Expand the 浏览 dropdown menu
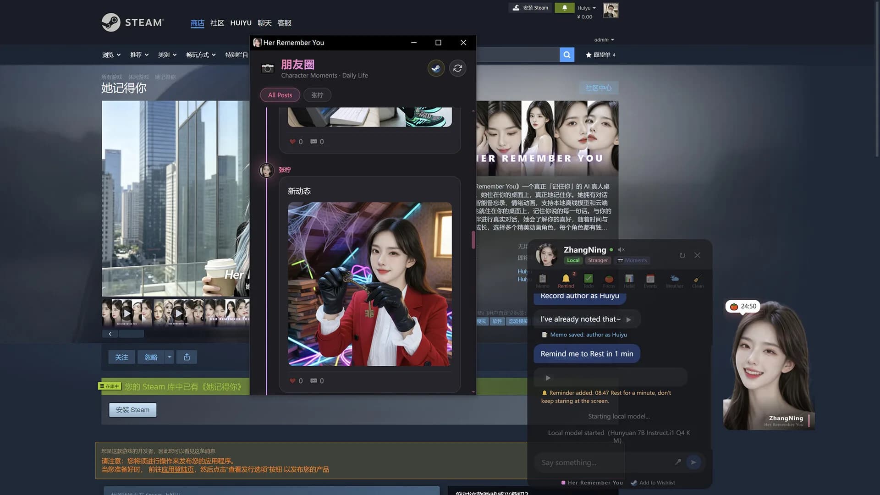 [111, 55]
